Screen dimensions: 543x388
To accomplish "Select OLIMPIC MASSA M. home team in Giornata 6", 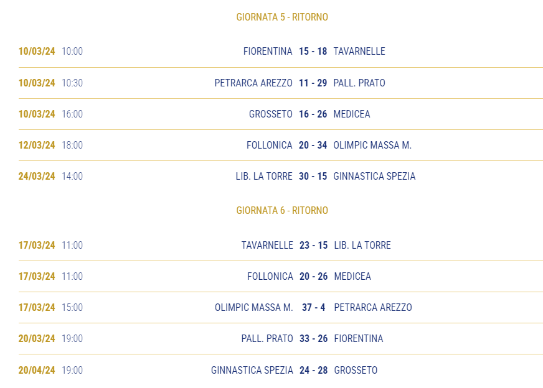I will (x=254, y=307).
